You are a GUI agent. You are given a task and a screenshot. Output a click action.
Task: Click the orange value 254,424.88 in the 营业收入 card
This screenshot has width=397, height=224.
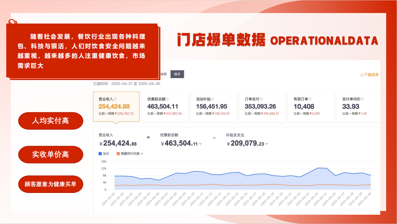pyautogui.click(x=114, y=106)
